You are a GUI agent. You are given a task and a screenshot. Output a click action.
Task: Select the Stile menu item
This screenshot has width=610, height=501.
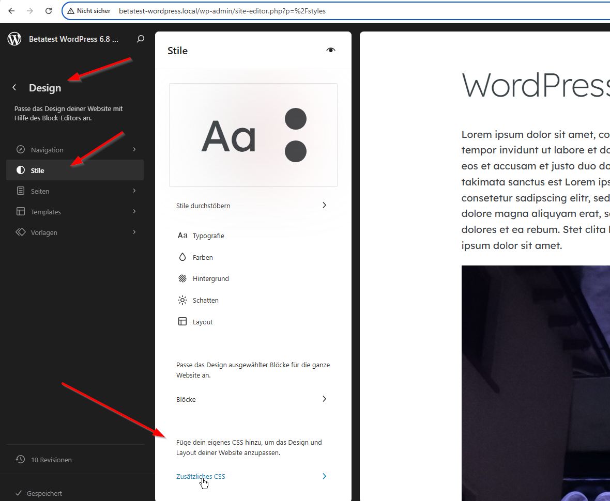coord(75,170)
